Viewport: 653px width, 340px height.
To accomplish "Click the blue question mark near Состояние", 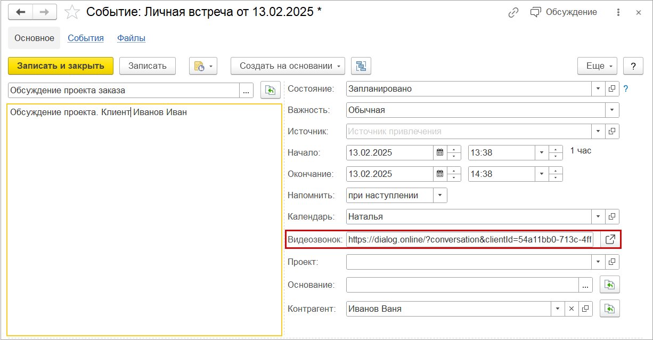I will point(625,88).
